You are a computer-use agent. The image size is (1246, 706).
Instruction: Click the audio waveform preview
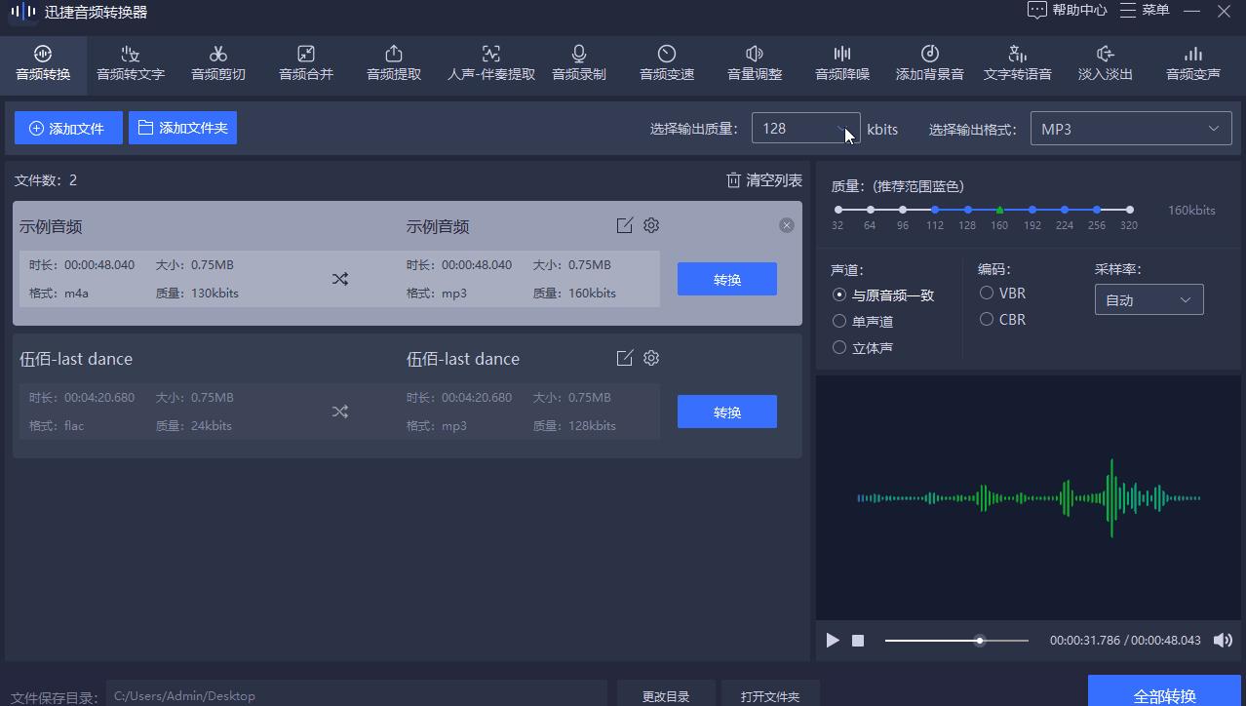pyautogui.click(x=1029, y=497)
